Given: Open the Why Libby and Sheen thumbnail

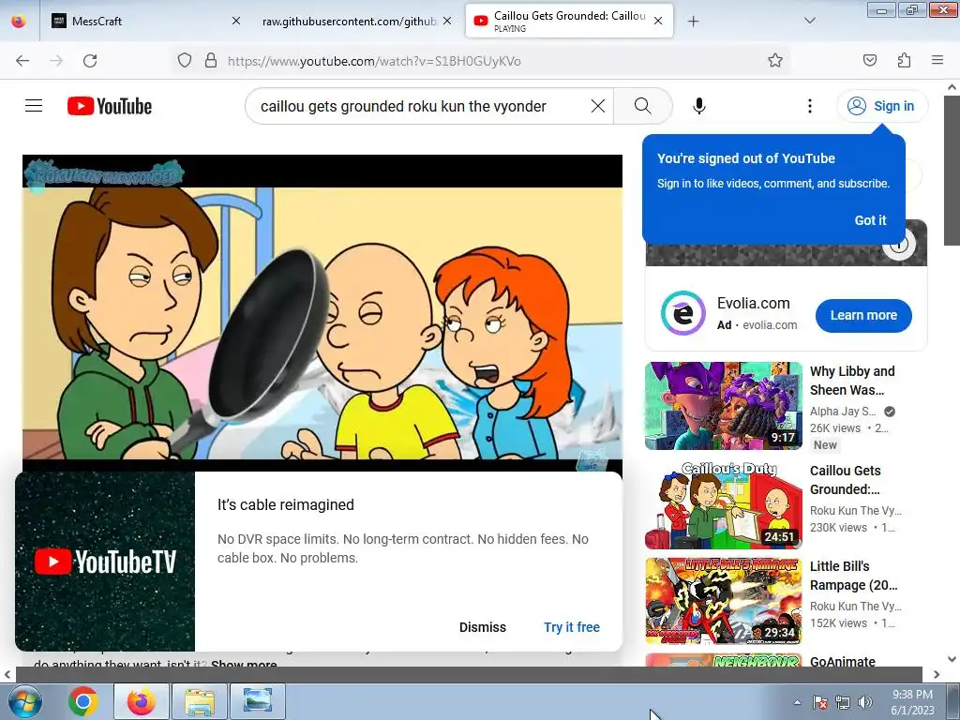Looking at the screenshot, I should tap(723, 405).
